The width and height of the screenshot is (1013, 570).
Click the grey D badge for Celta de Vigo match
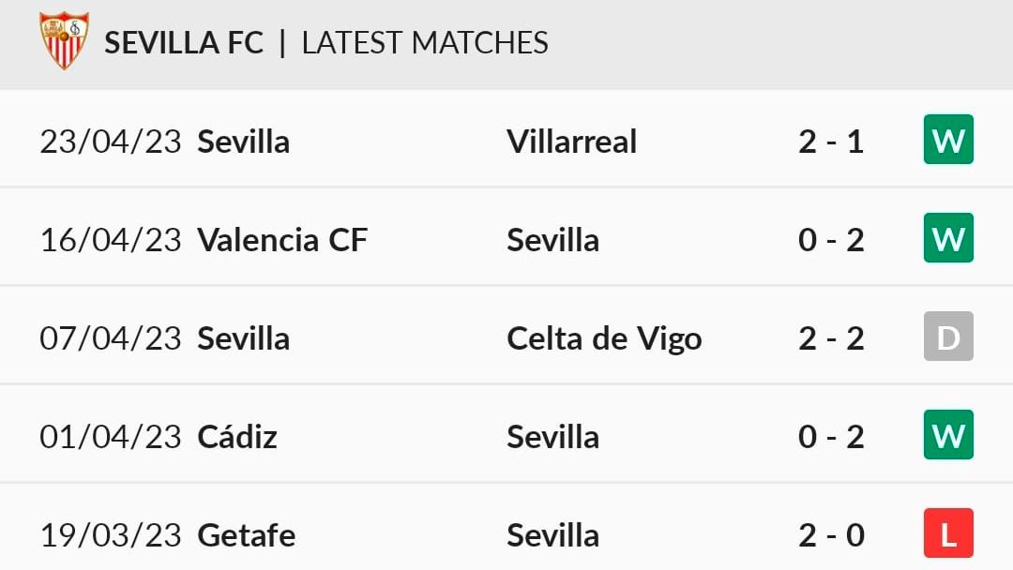click(948, 337)
